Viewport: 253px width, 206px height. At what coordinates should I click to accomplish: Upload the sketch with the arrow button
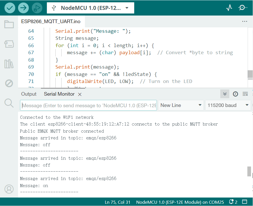[x=23, y=8]
